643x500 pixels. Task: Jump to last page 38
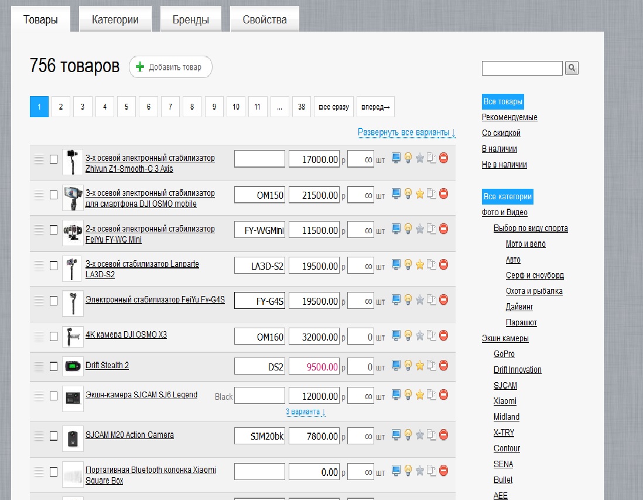coord(302,107)
